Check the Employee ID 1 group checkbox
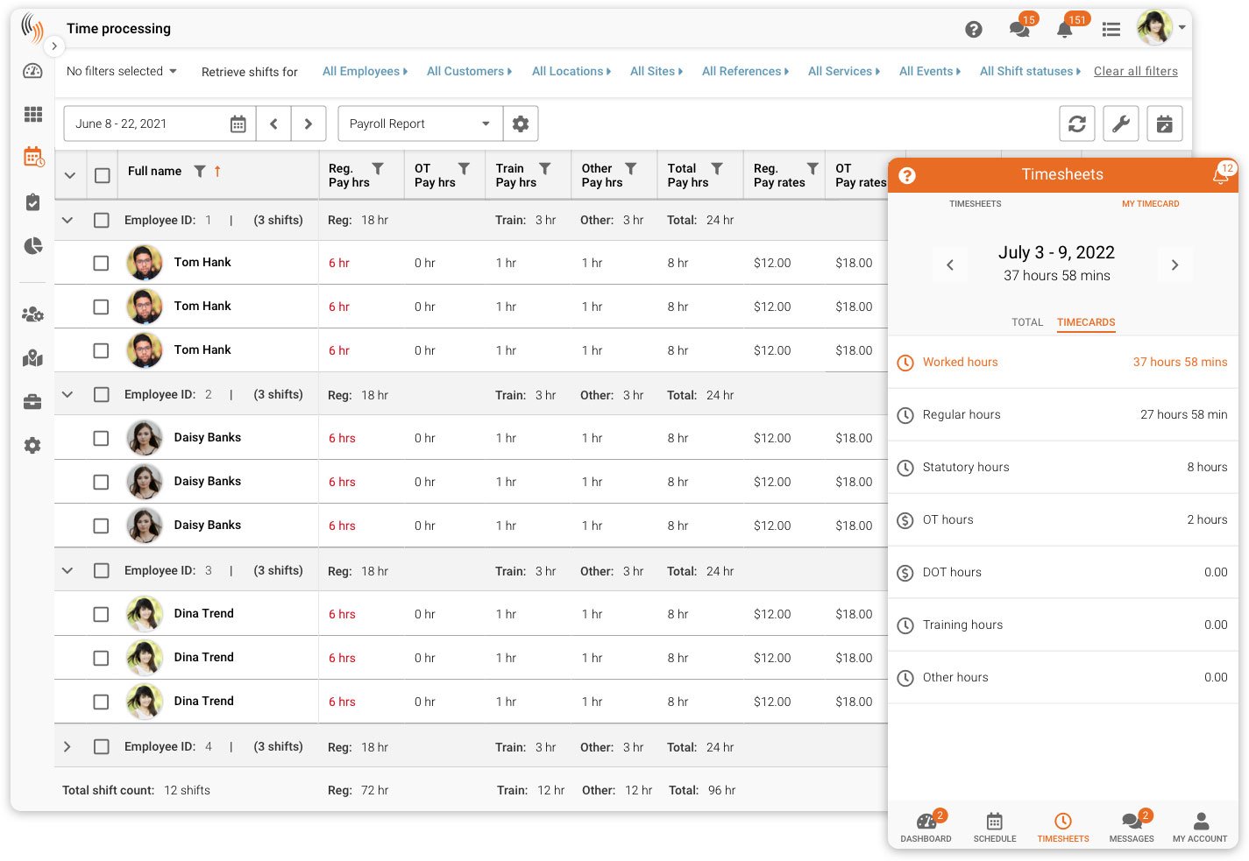1249x861 pixels. click(x=102, y=221)
